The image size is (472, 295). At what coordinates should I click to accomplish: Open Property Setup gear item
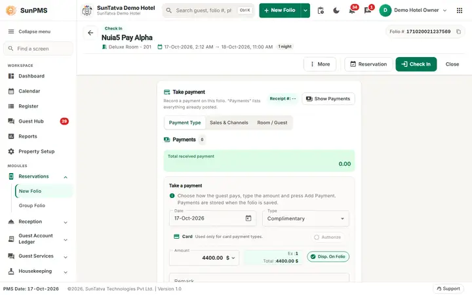click(x=38, y=151)
